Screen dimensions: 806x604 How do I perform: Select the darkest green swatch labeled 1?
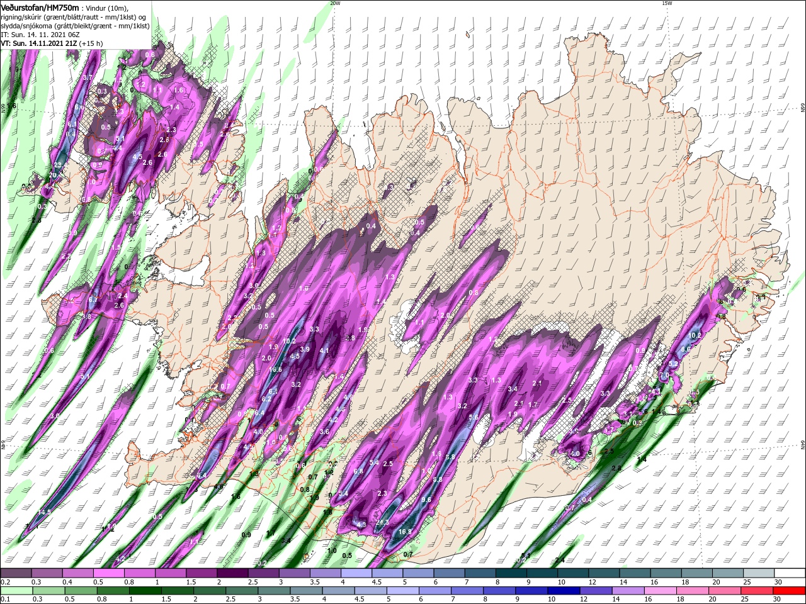pos(145,591)
